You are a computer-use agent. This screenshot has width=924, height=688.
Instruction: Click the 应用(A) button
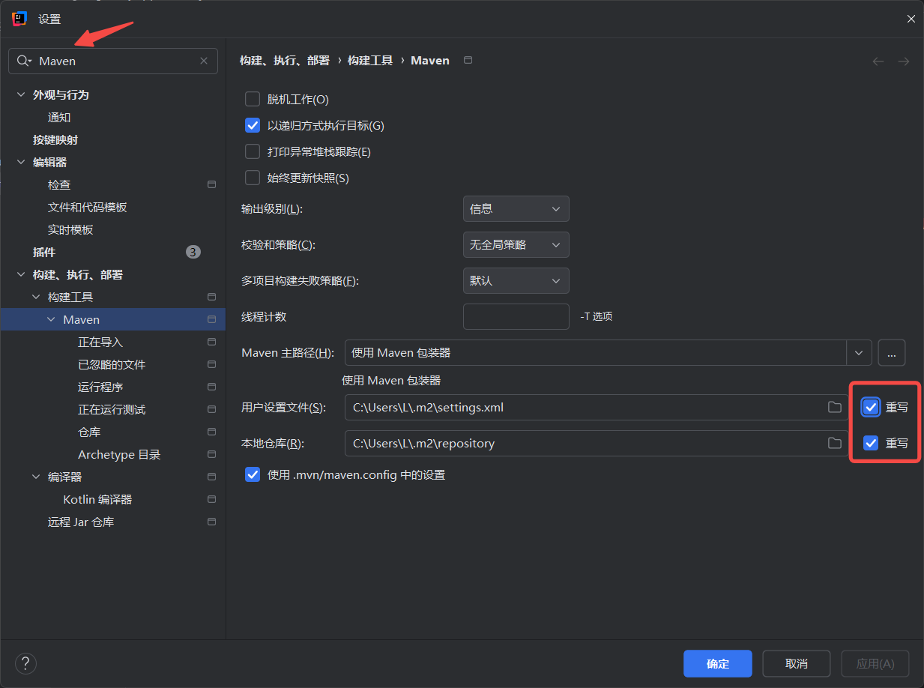coord(875,663)
